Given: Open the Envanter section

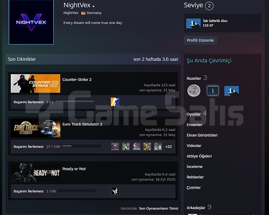Looking at the screenshot, I should pos(194,124).
